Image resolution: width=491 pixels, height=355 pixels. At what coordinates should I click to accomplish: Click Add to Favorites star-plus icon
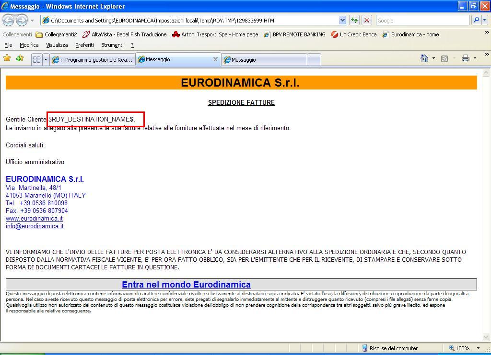[x=20, y=58]
